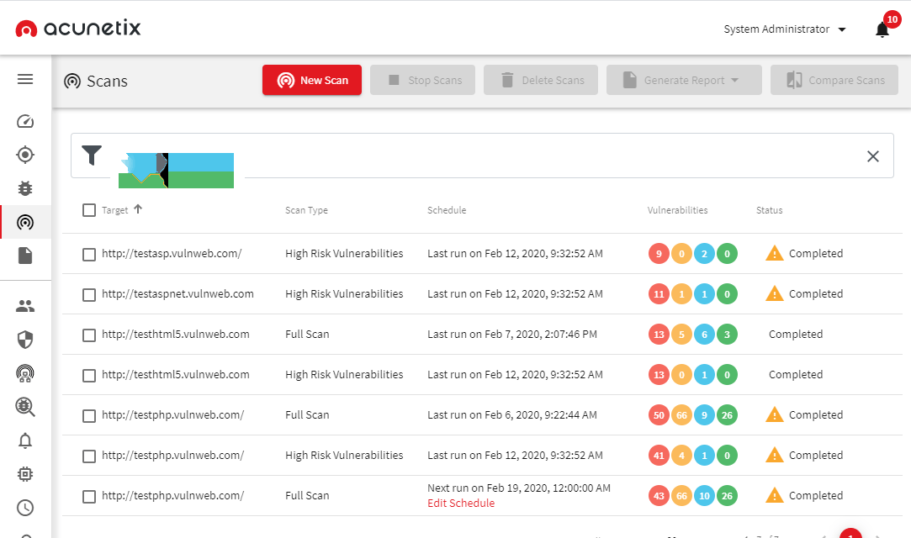The width and height of the screenshot is (911, 538).
Task: Click warning icon in testphp Feb 6 row
Action: 775,415
